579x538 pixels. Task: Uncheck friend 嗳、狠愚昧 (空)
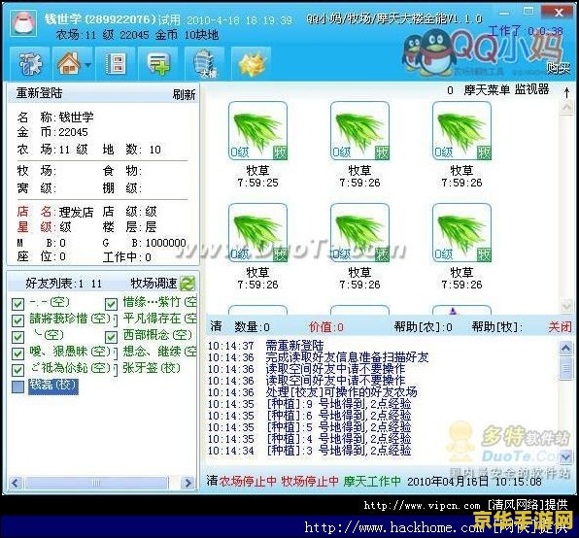pos(17,353)
